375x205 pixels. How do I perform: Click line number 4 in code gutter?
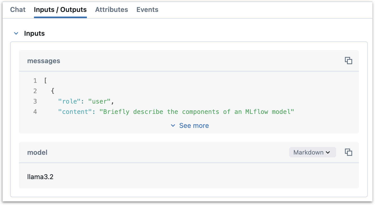click(x=35, y=112)
